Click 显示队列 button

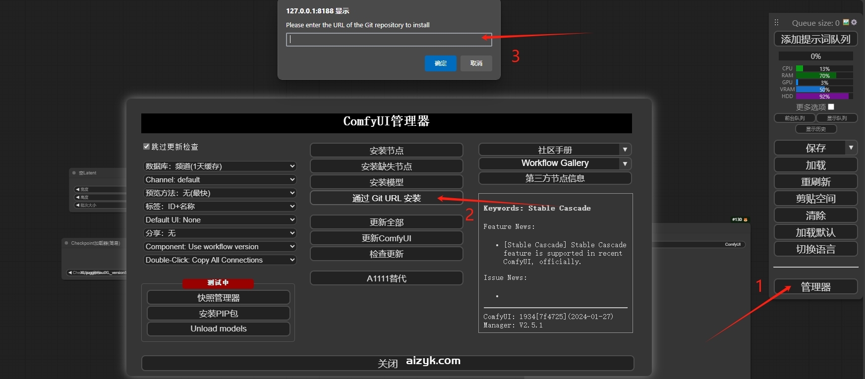pyautogui.click(x=837, y=118)
